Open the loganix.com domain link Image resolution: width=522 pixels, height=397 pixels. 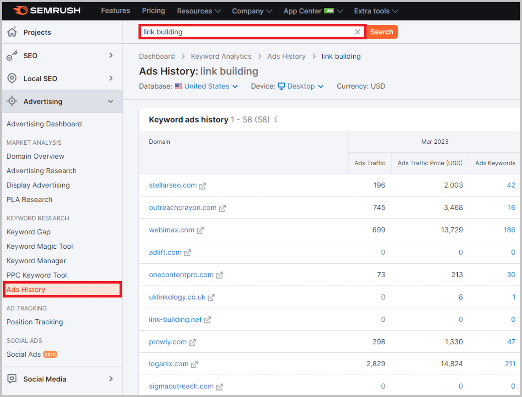point(169,364)
